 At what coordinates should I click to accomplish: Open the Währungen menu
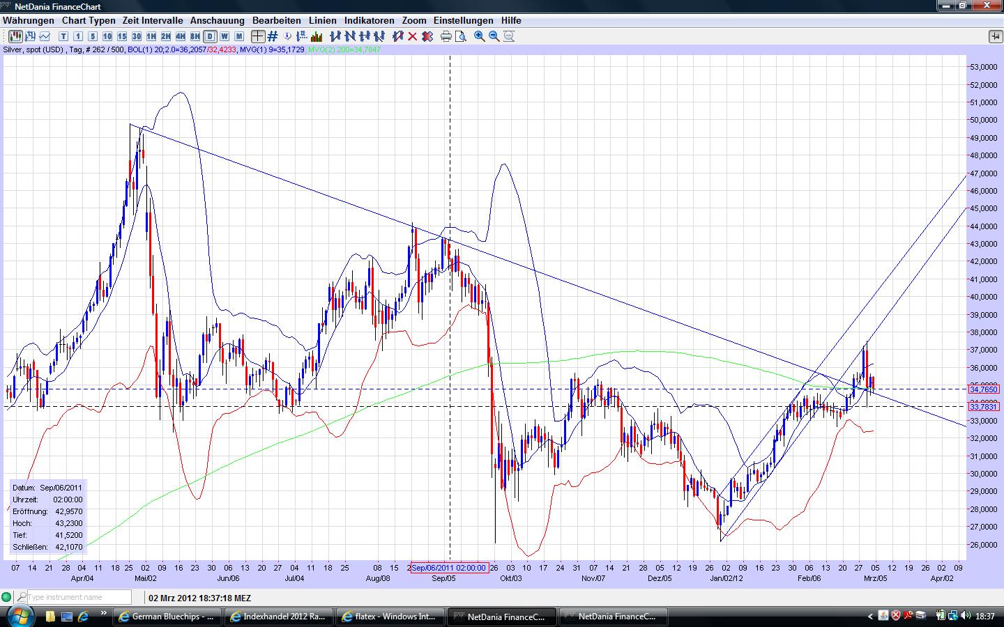click(x=29, y=20)
